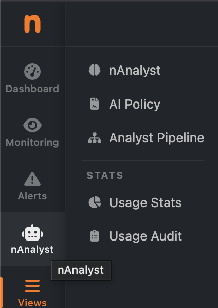Open the Usage Audit menu item
This screenshot has width=218, height=308.
[146, 236]
